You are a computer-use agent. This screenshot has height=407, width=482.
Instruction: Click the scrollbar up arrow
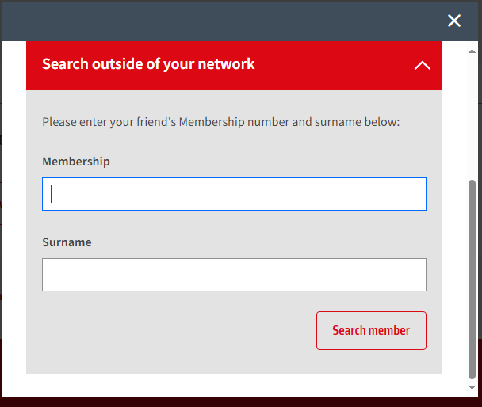[472, 51]
